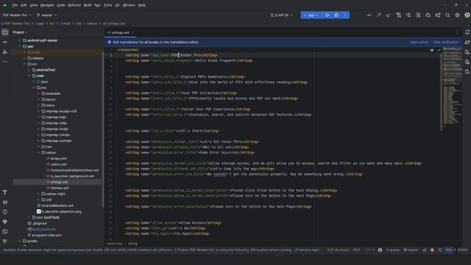Open editor tab options three-dot menu
Screen dimensions: 471x265
point(457,32)
